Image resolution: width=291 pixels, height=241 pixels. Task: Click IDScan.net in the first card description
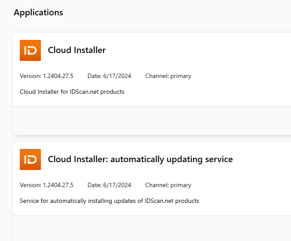click(x=84, y=92)
